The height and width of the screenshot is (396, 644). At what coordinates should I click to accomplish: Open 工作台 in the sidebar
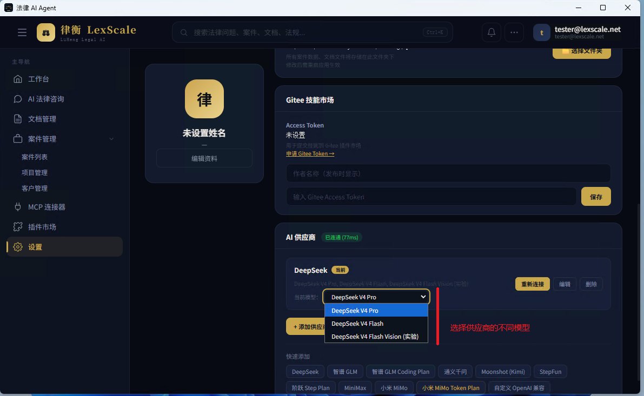[x=64, y=79]
